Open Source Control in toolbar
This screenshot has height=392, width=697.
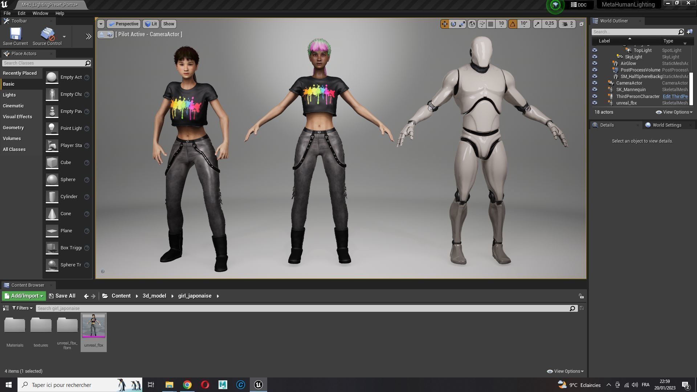click(47, 37)
